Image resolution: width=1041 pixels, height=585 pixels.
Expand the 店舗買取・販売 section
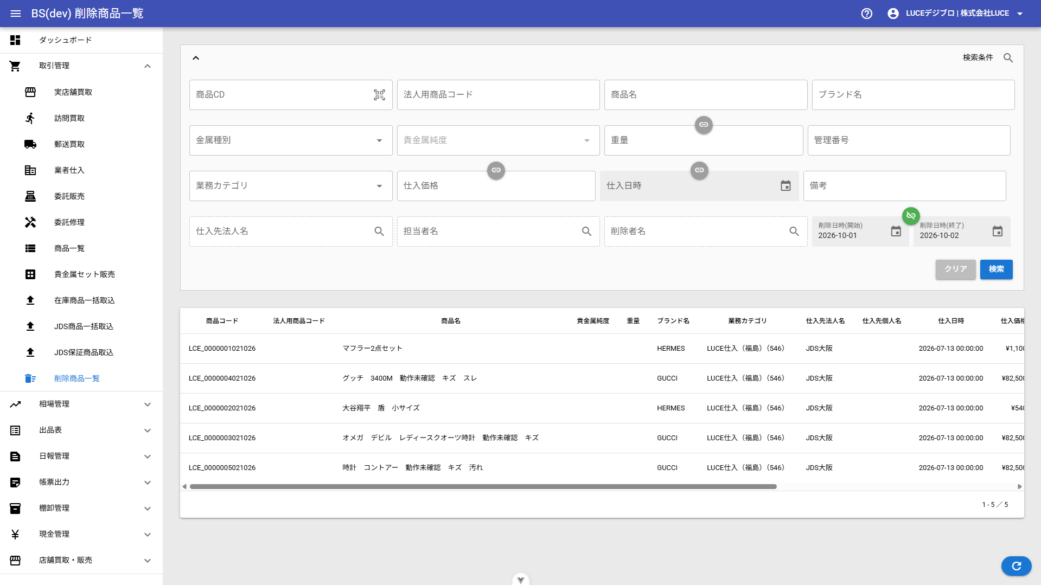pos(81,561)
